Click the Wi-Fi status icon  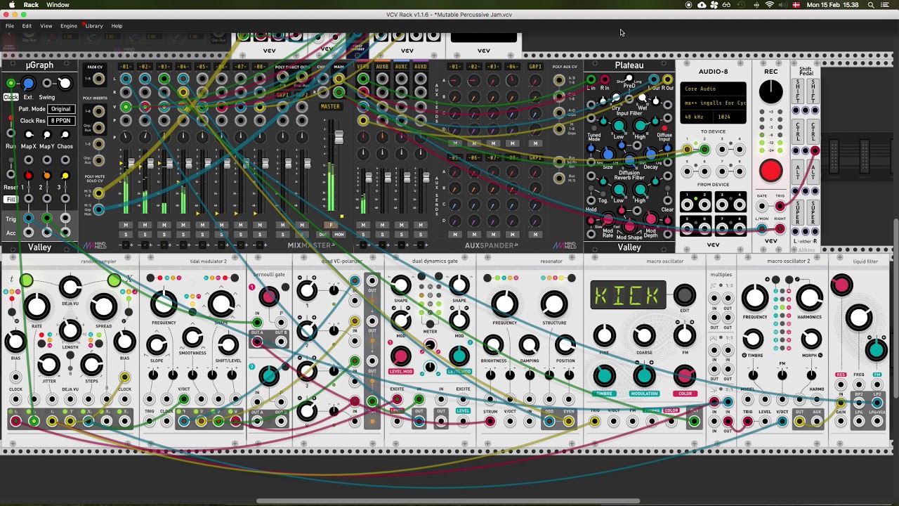(770, 5)
